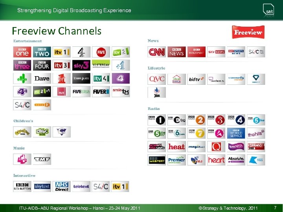The image size is (283, 212).
Task: Select the FIVER channel logo
Action: (101, 91)
